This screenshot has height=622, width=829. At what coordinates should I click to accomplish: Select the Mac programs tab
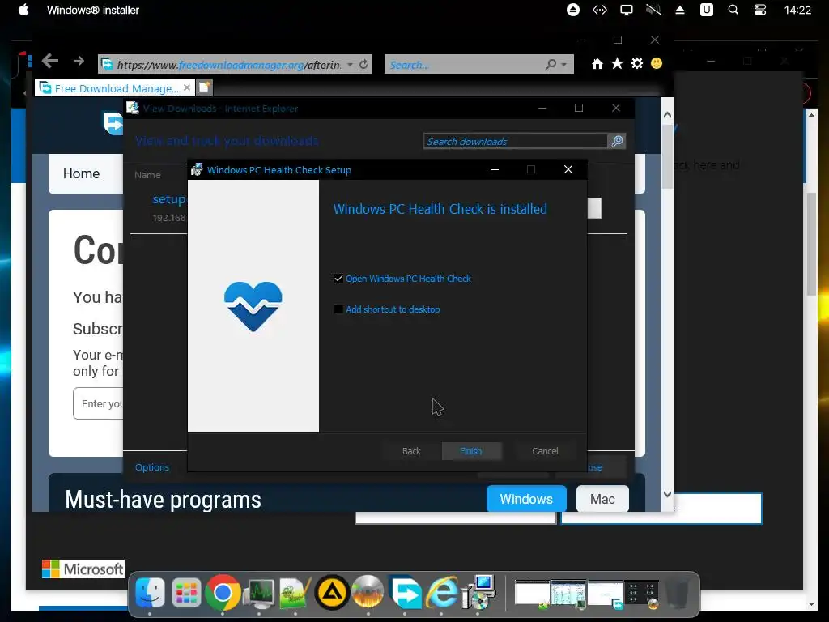pos(602,499)
